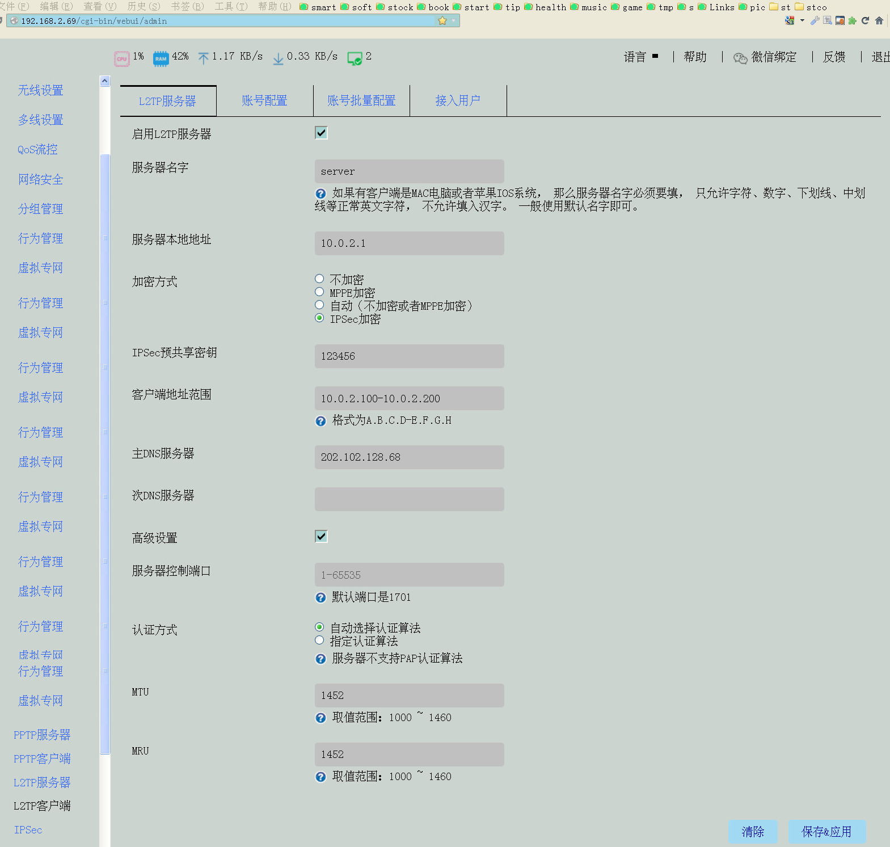The width and height of the screenshot is (890, 847).
Task: Expand the book bookmark folder
Action: (433, 7)
